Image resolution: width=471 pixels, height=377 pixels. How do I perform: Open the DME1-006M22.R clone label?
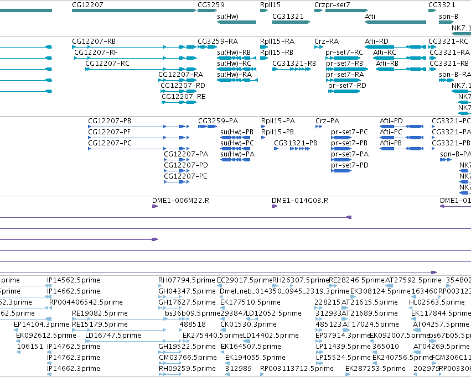pos(181,201)
